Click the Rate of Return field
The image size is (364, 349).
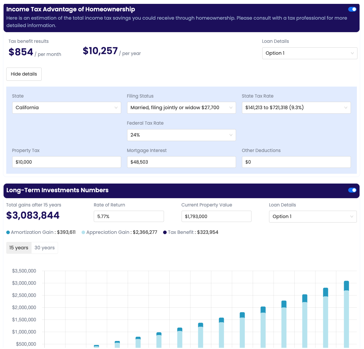click(x=129, y=217)
